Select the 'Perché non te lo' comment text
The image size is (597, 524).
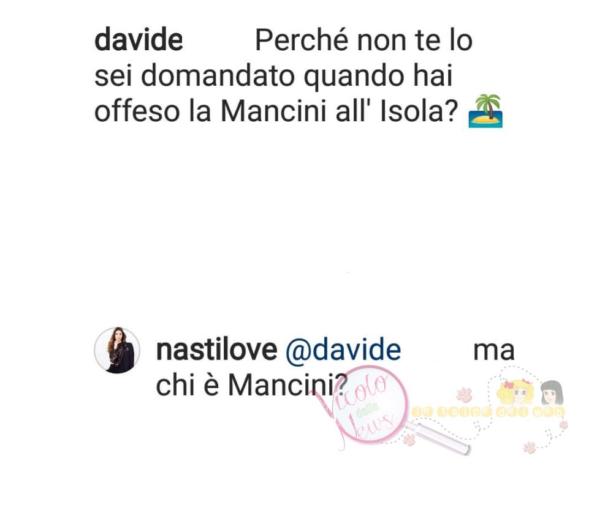click(x=364, y=40)
